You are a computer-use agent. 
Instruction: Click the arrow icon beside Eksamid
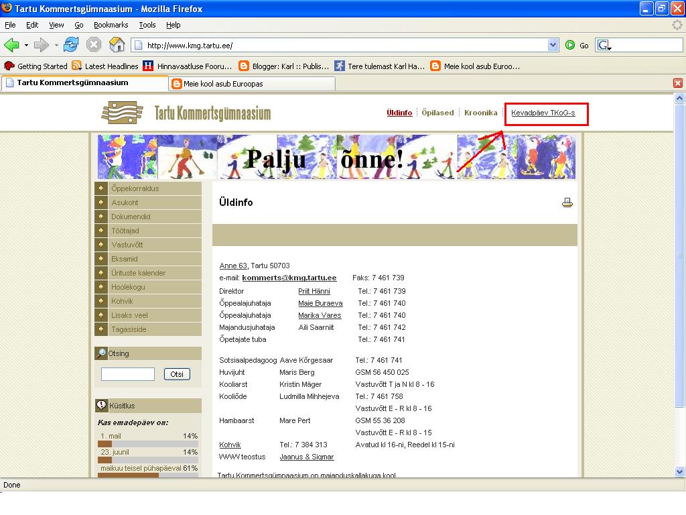pyautogui.click(x=101, y=259)
